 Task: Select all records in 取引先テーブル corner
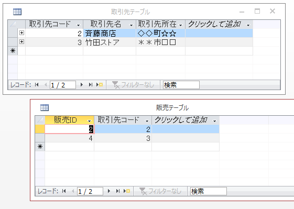pyautogui.click(x=13, y=24)
